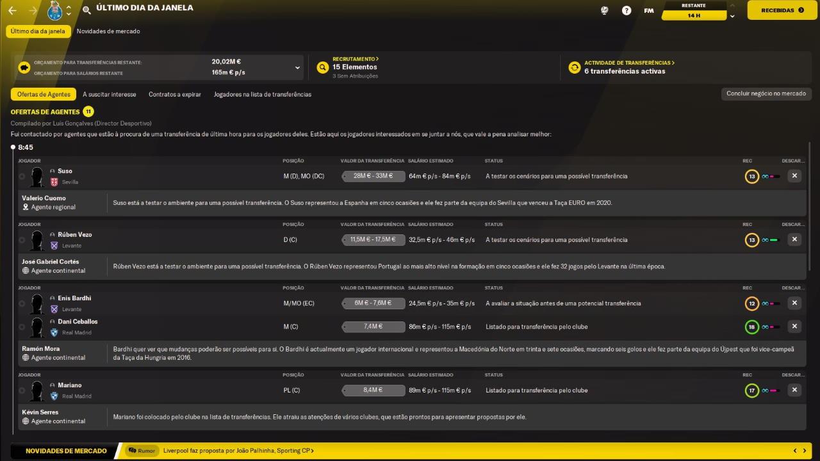Discard Mariano's offer with X
Viewport: 820px width, 461px height.
[794, 389]
